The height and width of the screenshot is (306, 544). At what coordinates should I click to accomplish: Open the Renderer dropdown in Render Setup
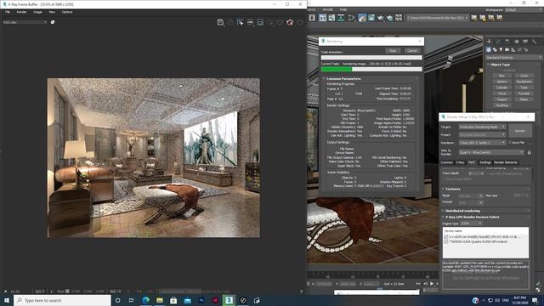coord(482,143)
